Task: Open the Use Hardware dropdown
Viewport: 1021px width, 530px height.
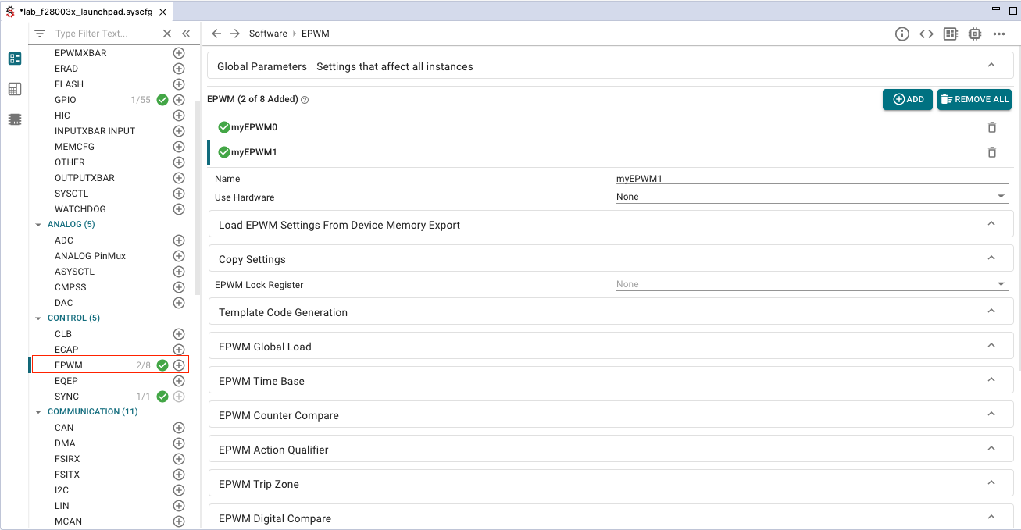Action: tap(812, 197)
